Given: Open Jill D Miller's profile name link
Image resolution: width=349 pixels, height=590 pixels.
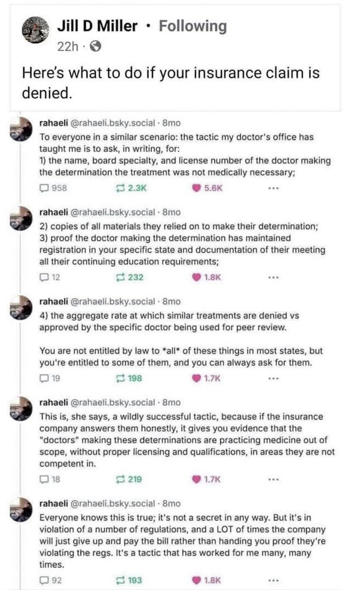Looking at the screenshot, I should (97, 26).
